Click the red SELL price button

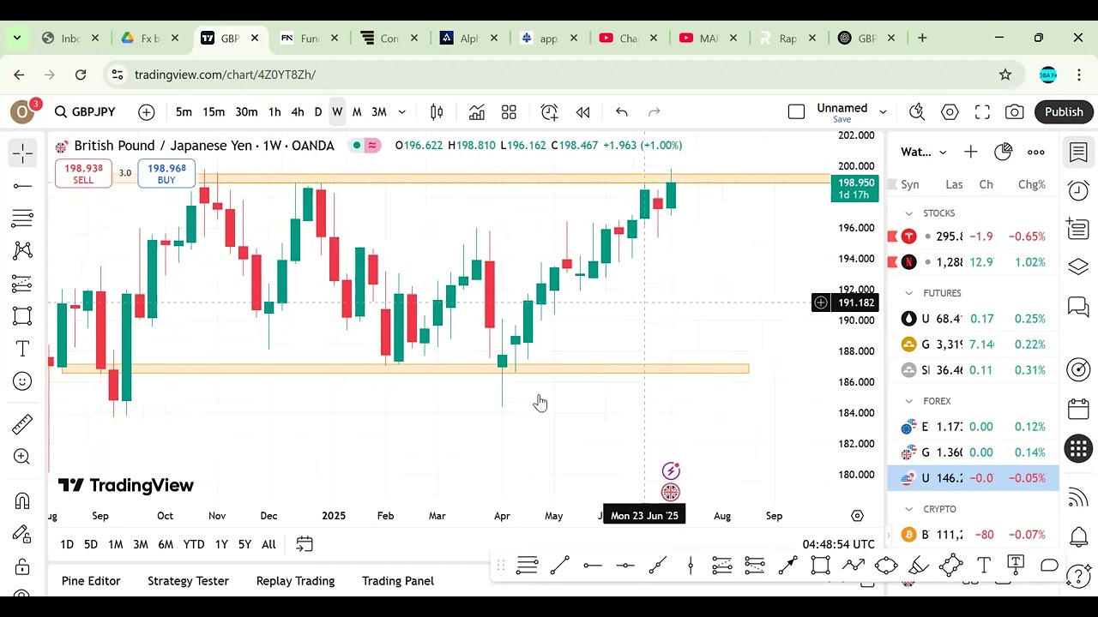(83, 174)
